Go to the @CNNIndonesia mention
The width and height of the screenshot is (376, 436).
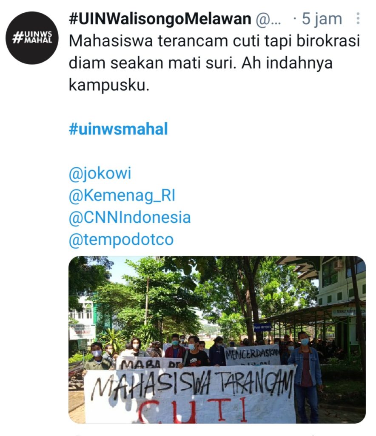[x=130, y=218]
